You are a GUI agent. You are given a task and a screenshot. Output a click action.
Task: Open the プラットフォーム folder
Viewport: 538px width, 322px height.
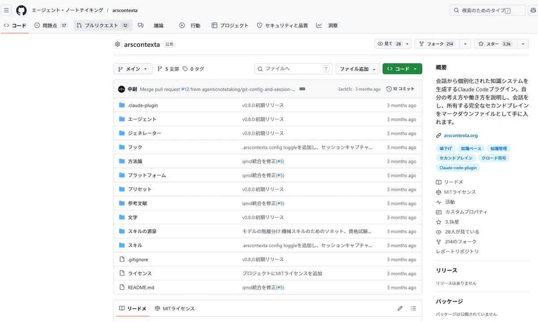(x=147, y=175)
